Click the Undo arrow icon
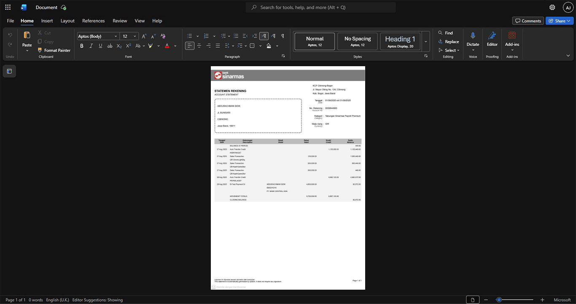The height and width of the screenshot is (304, 576). coord(10,35)
